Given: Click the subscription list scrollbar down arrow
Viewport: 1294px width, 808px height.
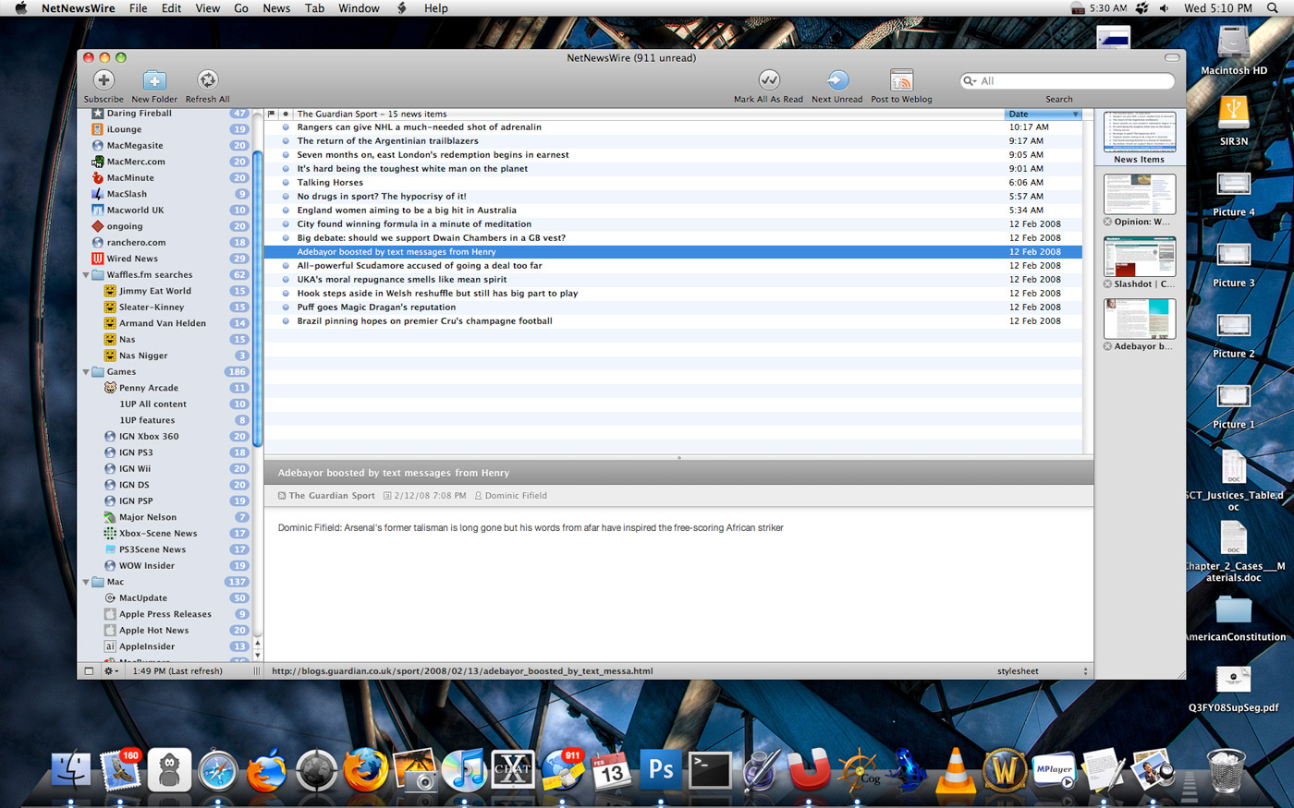Looking at the screenshot, I should [x=257, y=655].
